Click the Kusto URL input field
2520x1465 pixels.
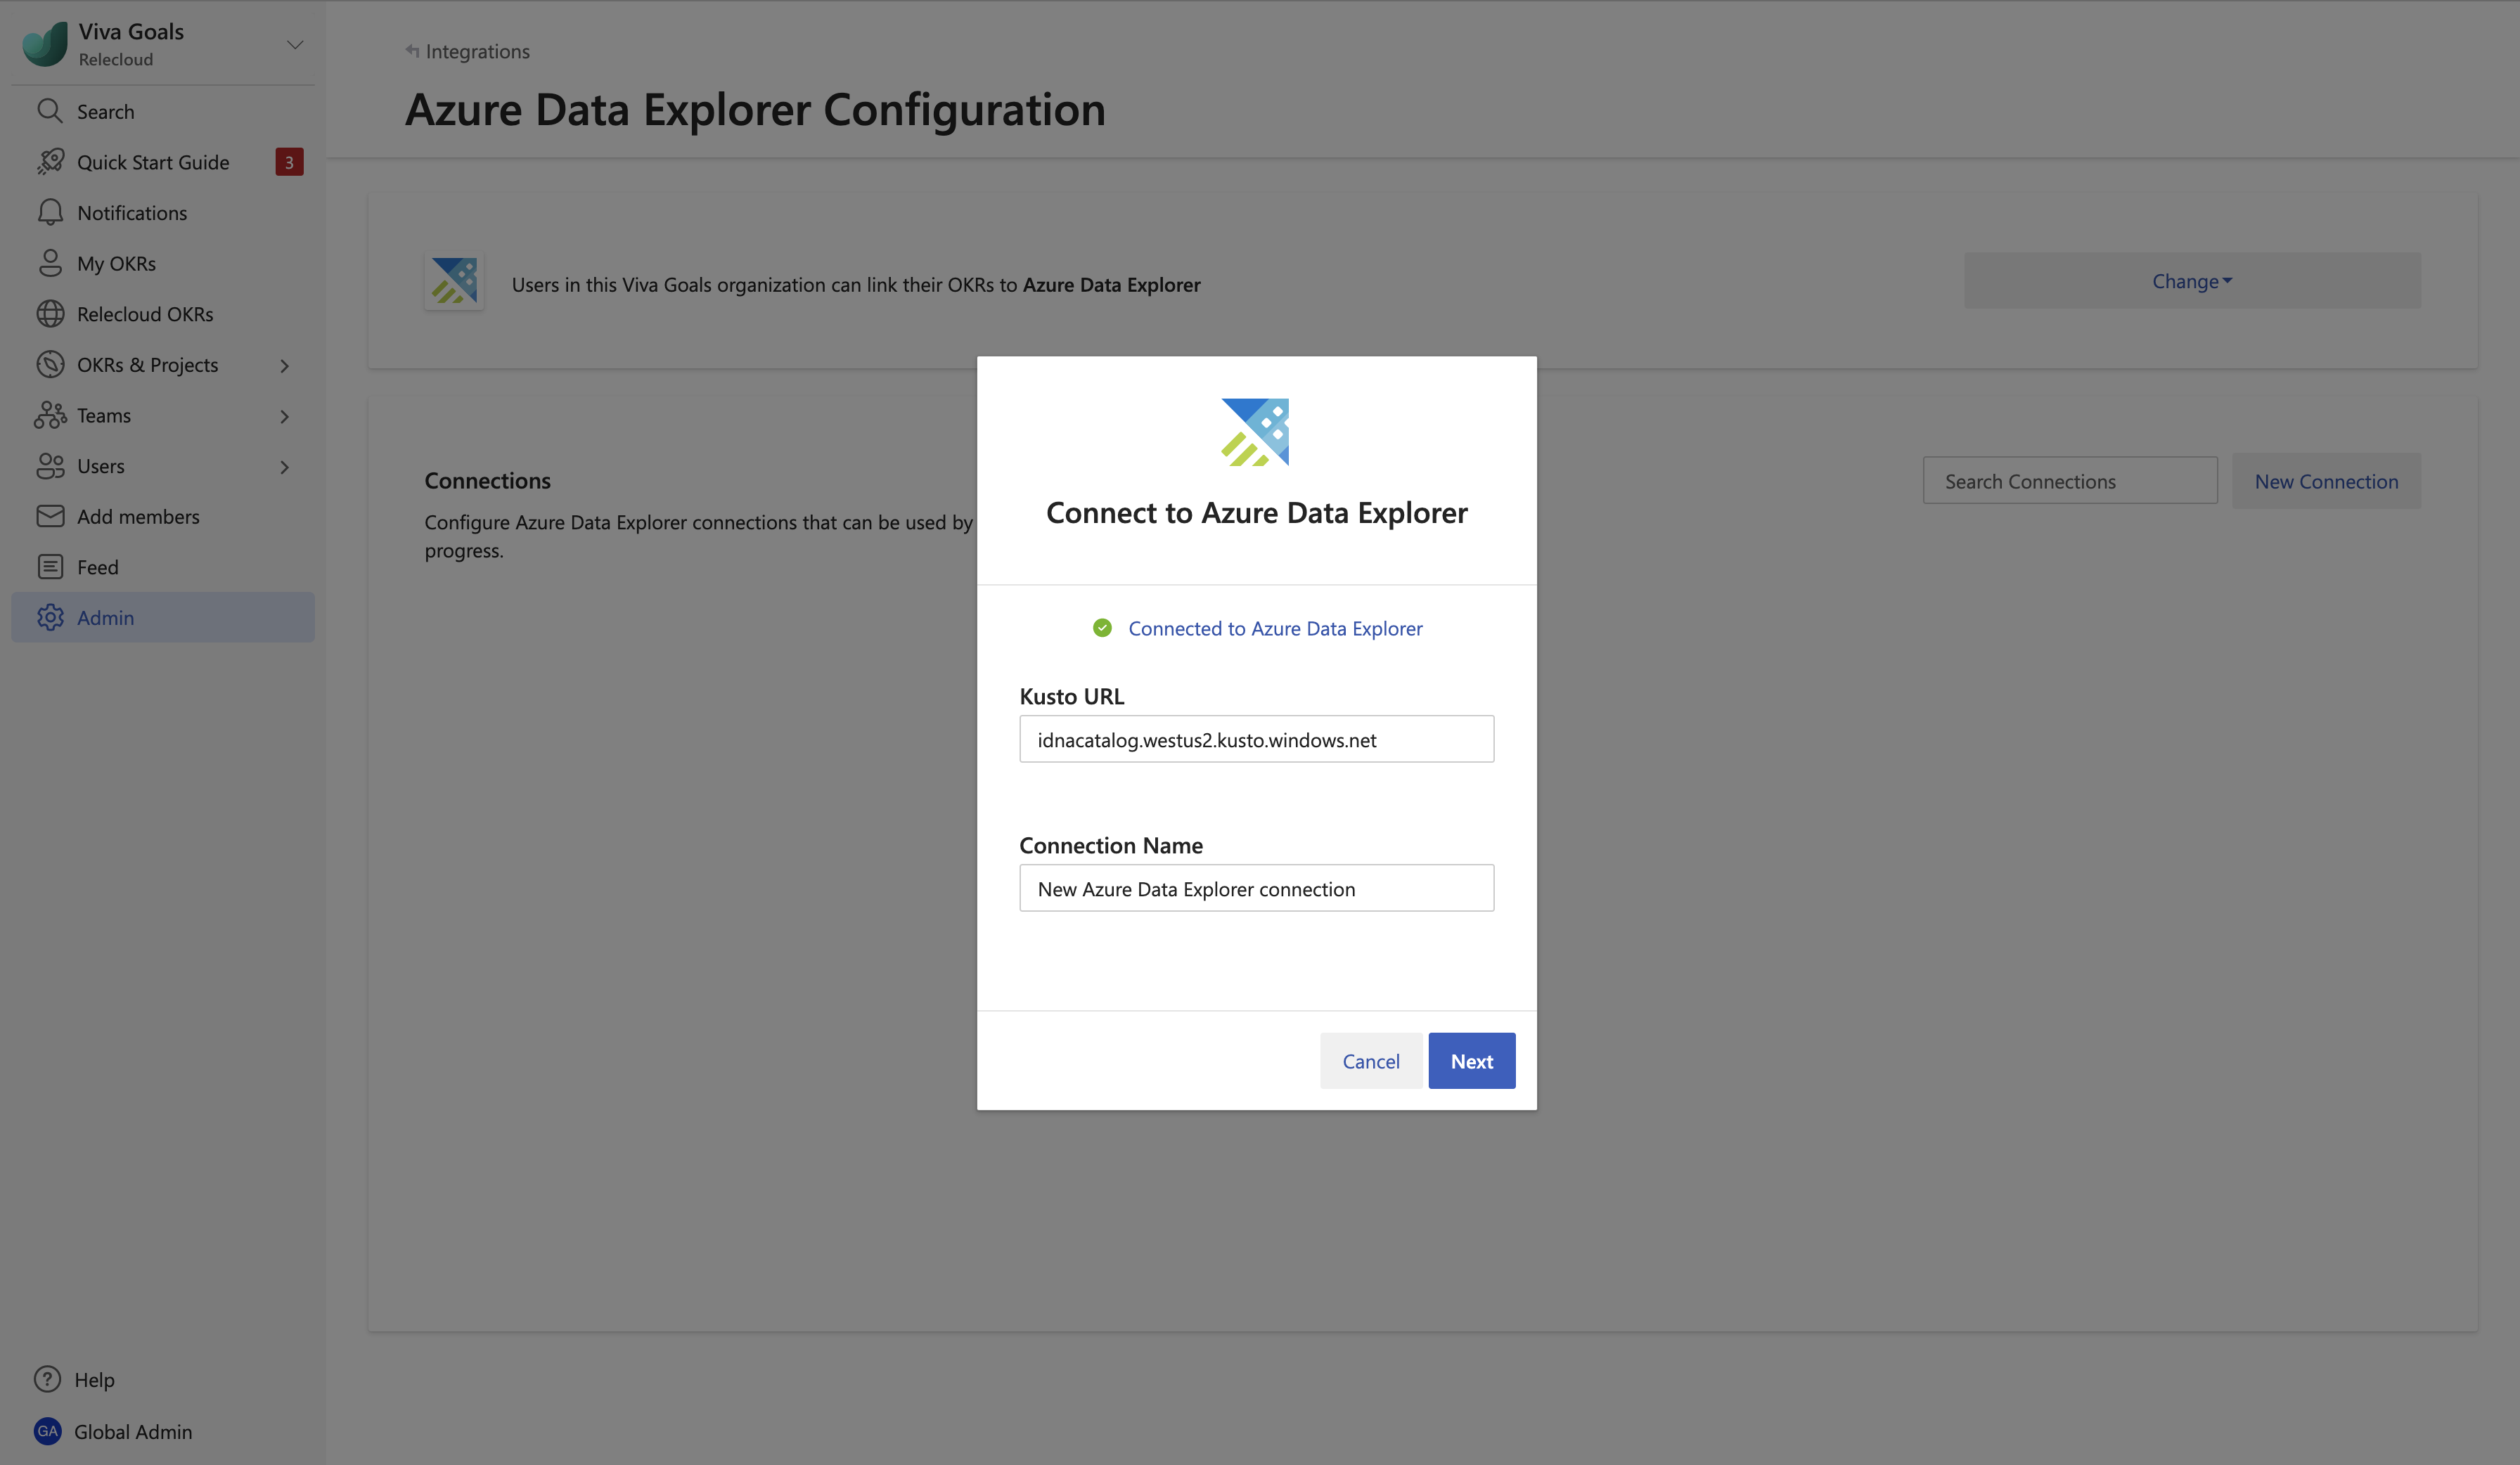[x=1256, y=739]
